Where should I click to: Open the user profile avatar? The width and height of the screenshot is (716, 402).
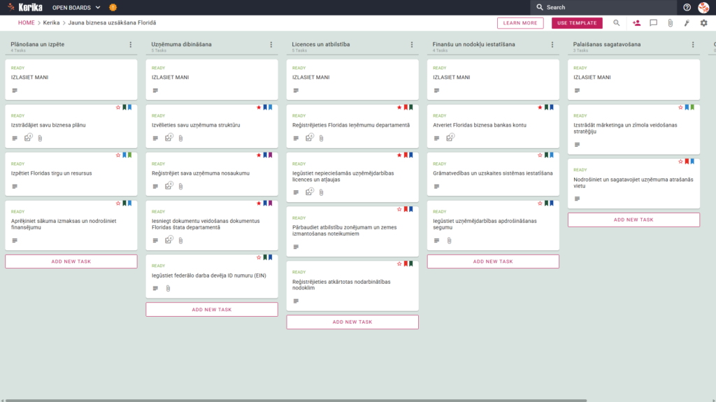pyautogui.click(x=703, y=7)
